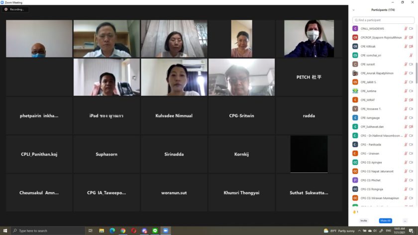Open Chrome from the taskbar
Viewport: 418px width, 235px height.
pyautogui.click(x=123, y=231)
